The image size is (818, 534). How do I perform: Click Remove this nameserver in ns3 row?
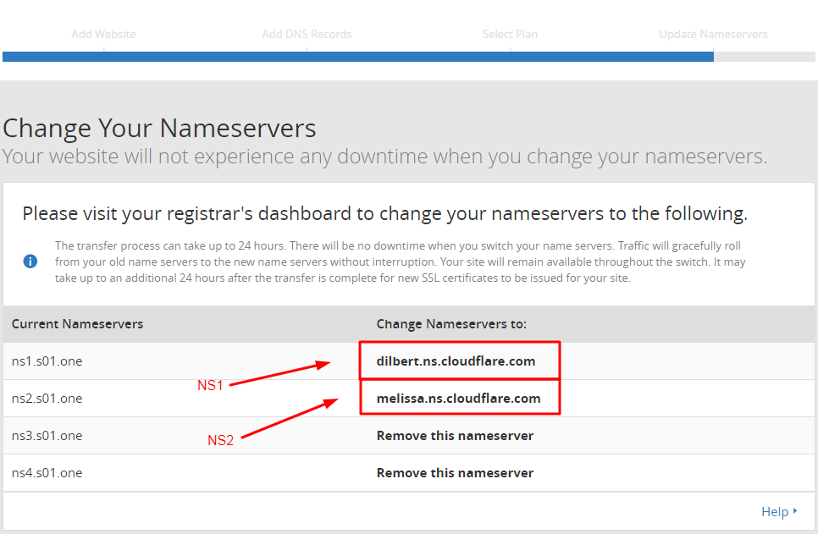455,436
